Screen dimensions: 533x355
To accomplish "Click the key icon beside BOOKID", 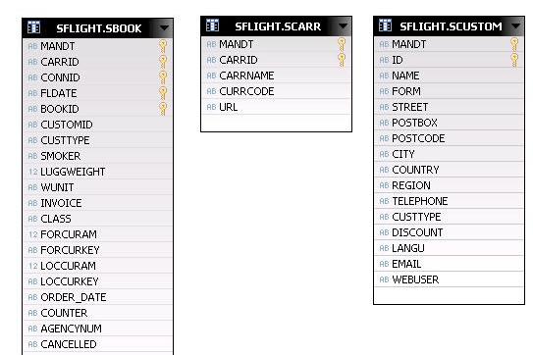I will coord(163,109).
